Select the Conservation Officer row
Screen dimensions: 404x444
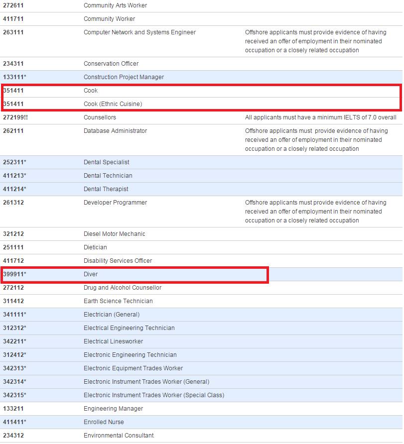pyautogui.click(x=111, y=64)
